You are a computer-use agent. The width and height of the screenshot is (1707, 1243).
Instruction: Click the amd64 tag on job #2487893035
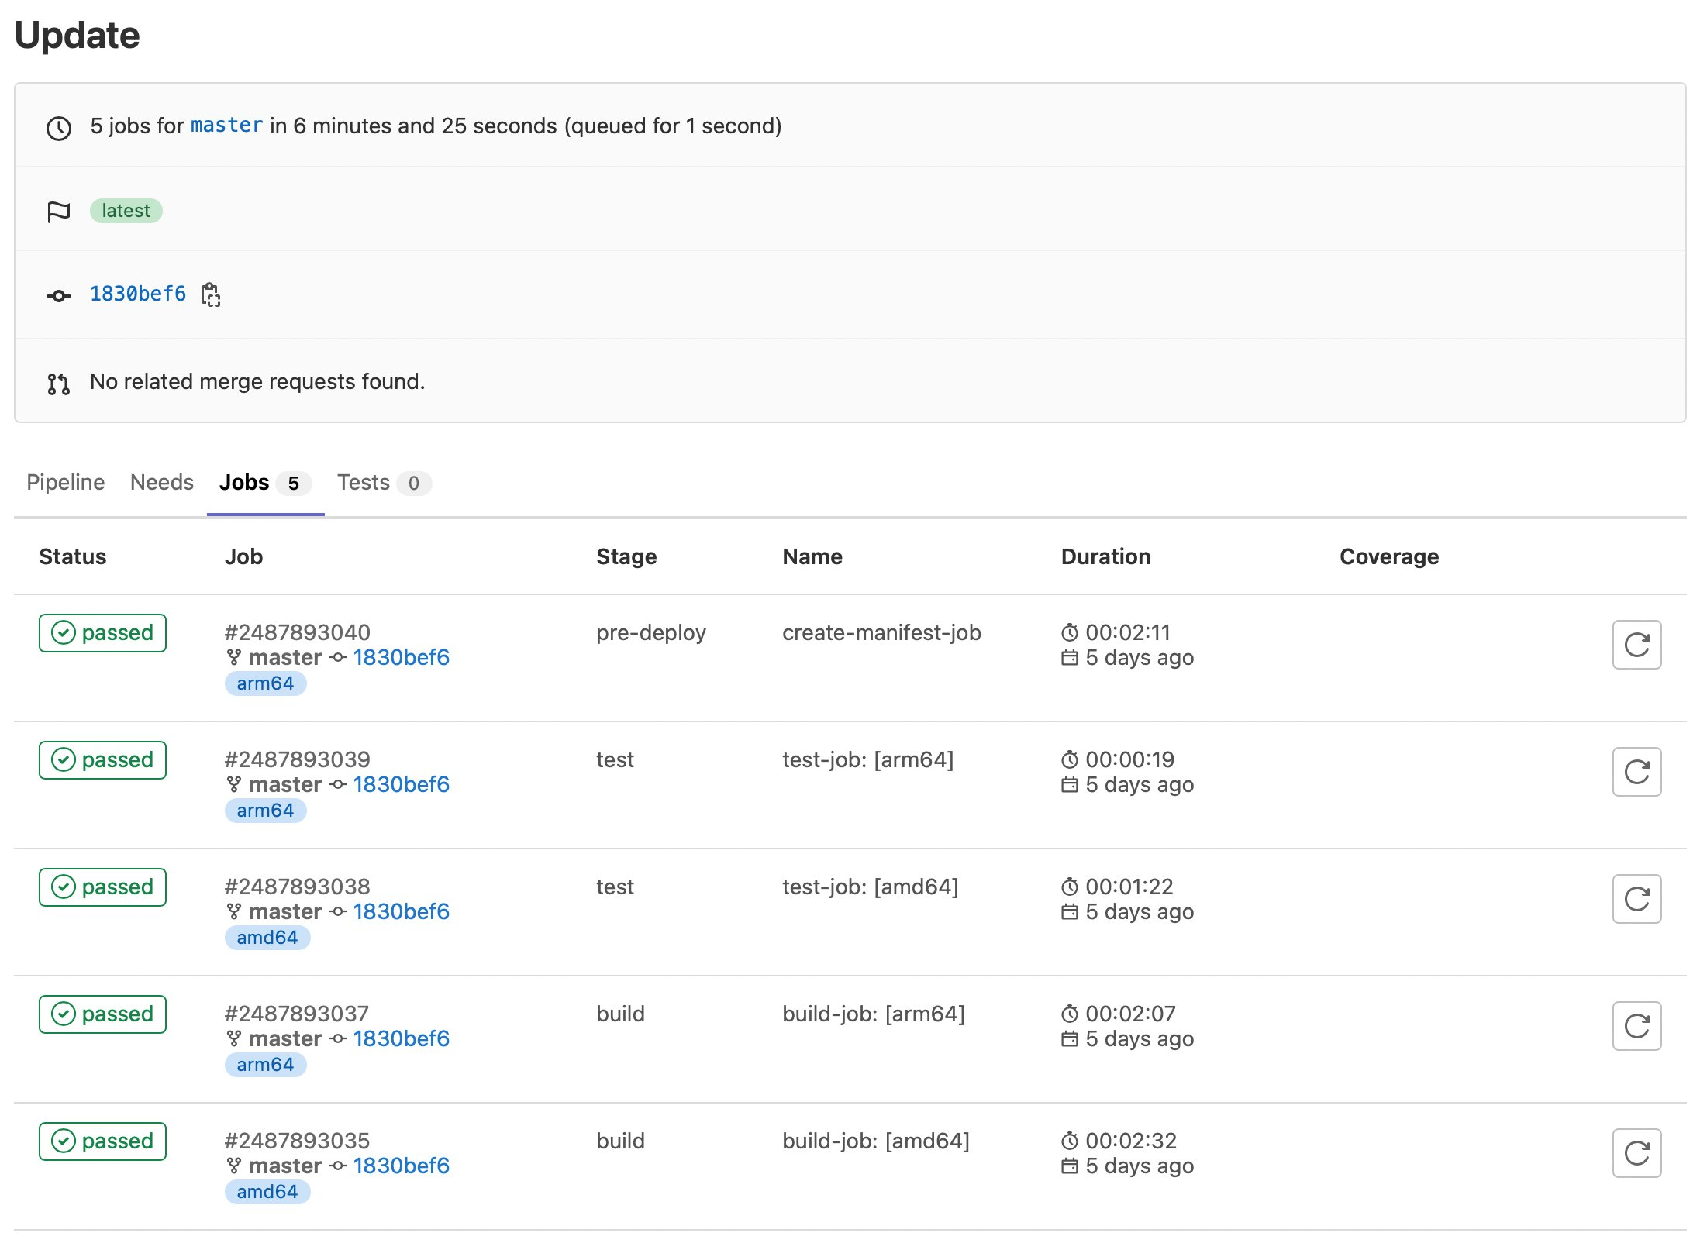(x=267, y=1192)
